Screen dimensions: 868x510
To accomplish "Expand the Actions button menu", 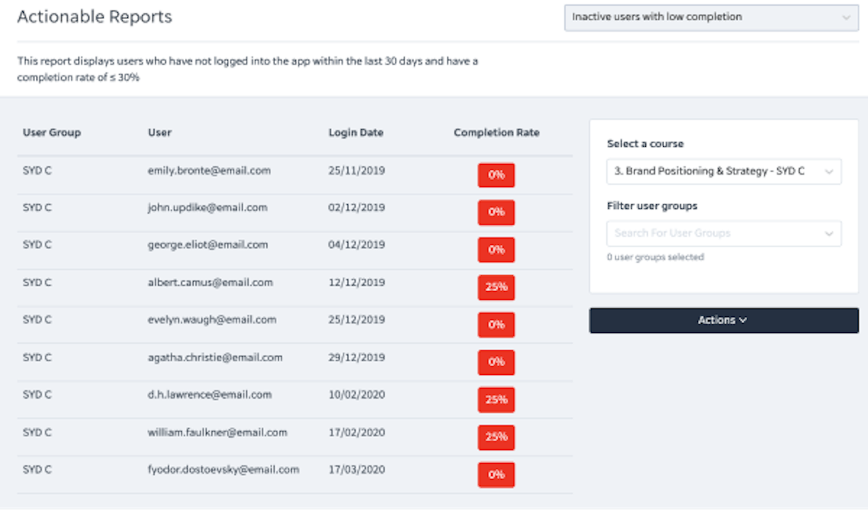I will 724,320.
